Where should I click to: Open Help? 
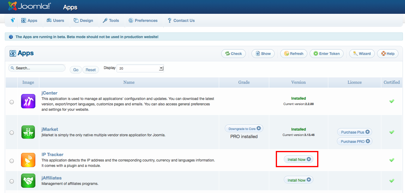click(388, 54)
